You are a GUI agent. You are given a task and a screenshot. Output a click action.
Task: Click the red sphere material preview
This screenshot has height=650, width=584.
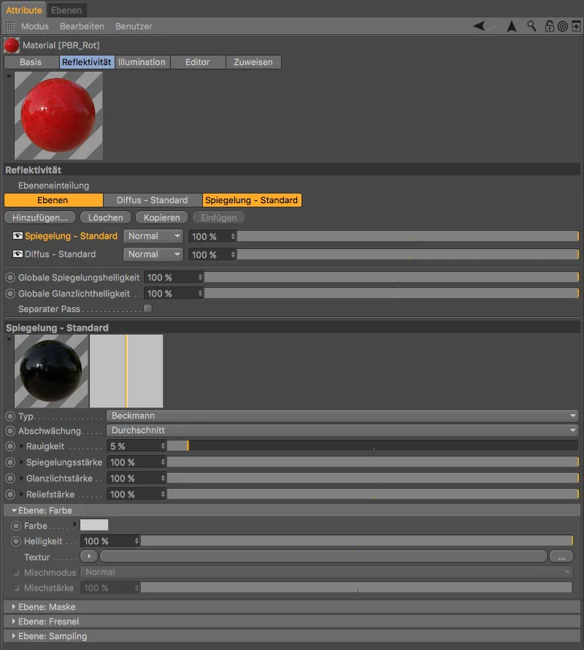click(58, 115)
